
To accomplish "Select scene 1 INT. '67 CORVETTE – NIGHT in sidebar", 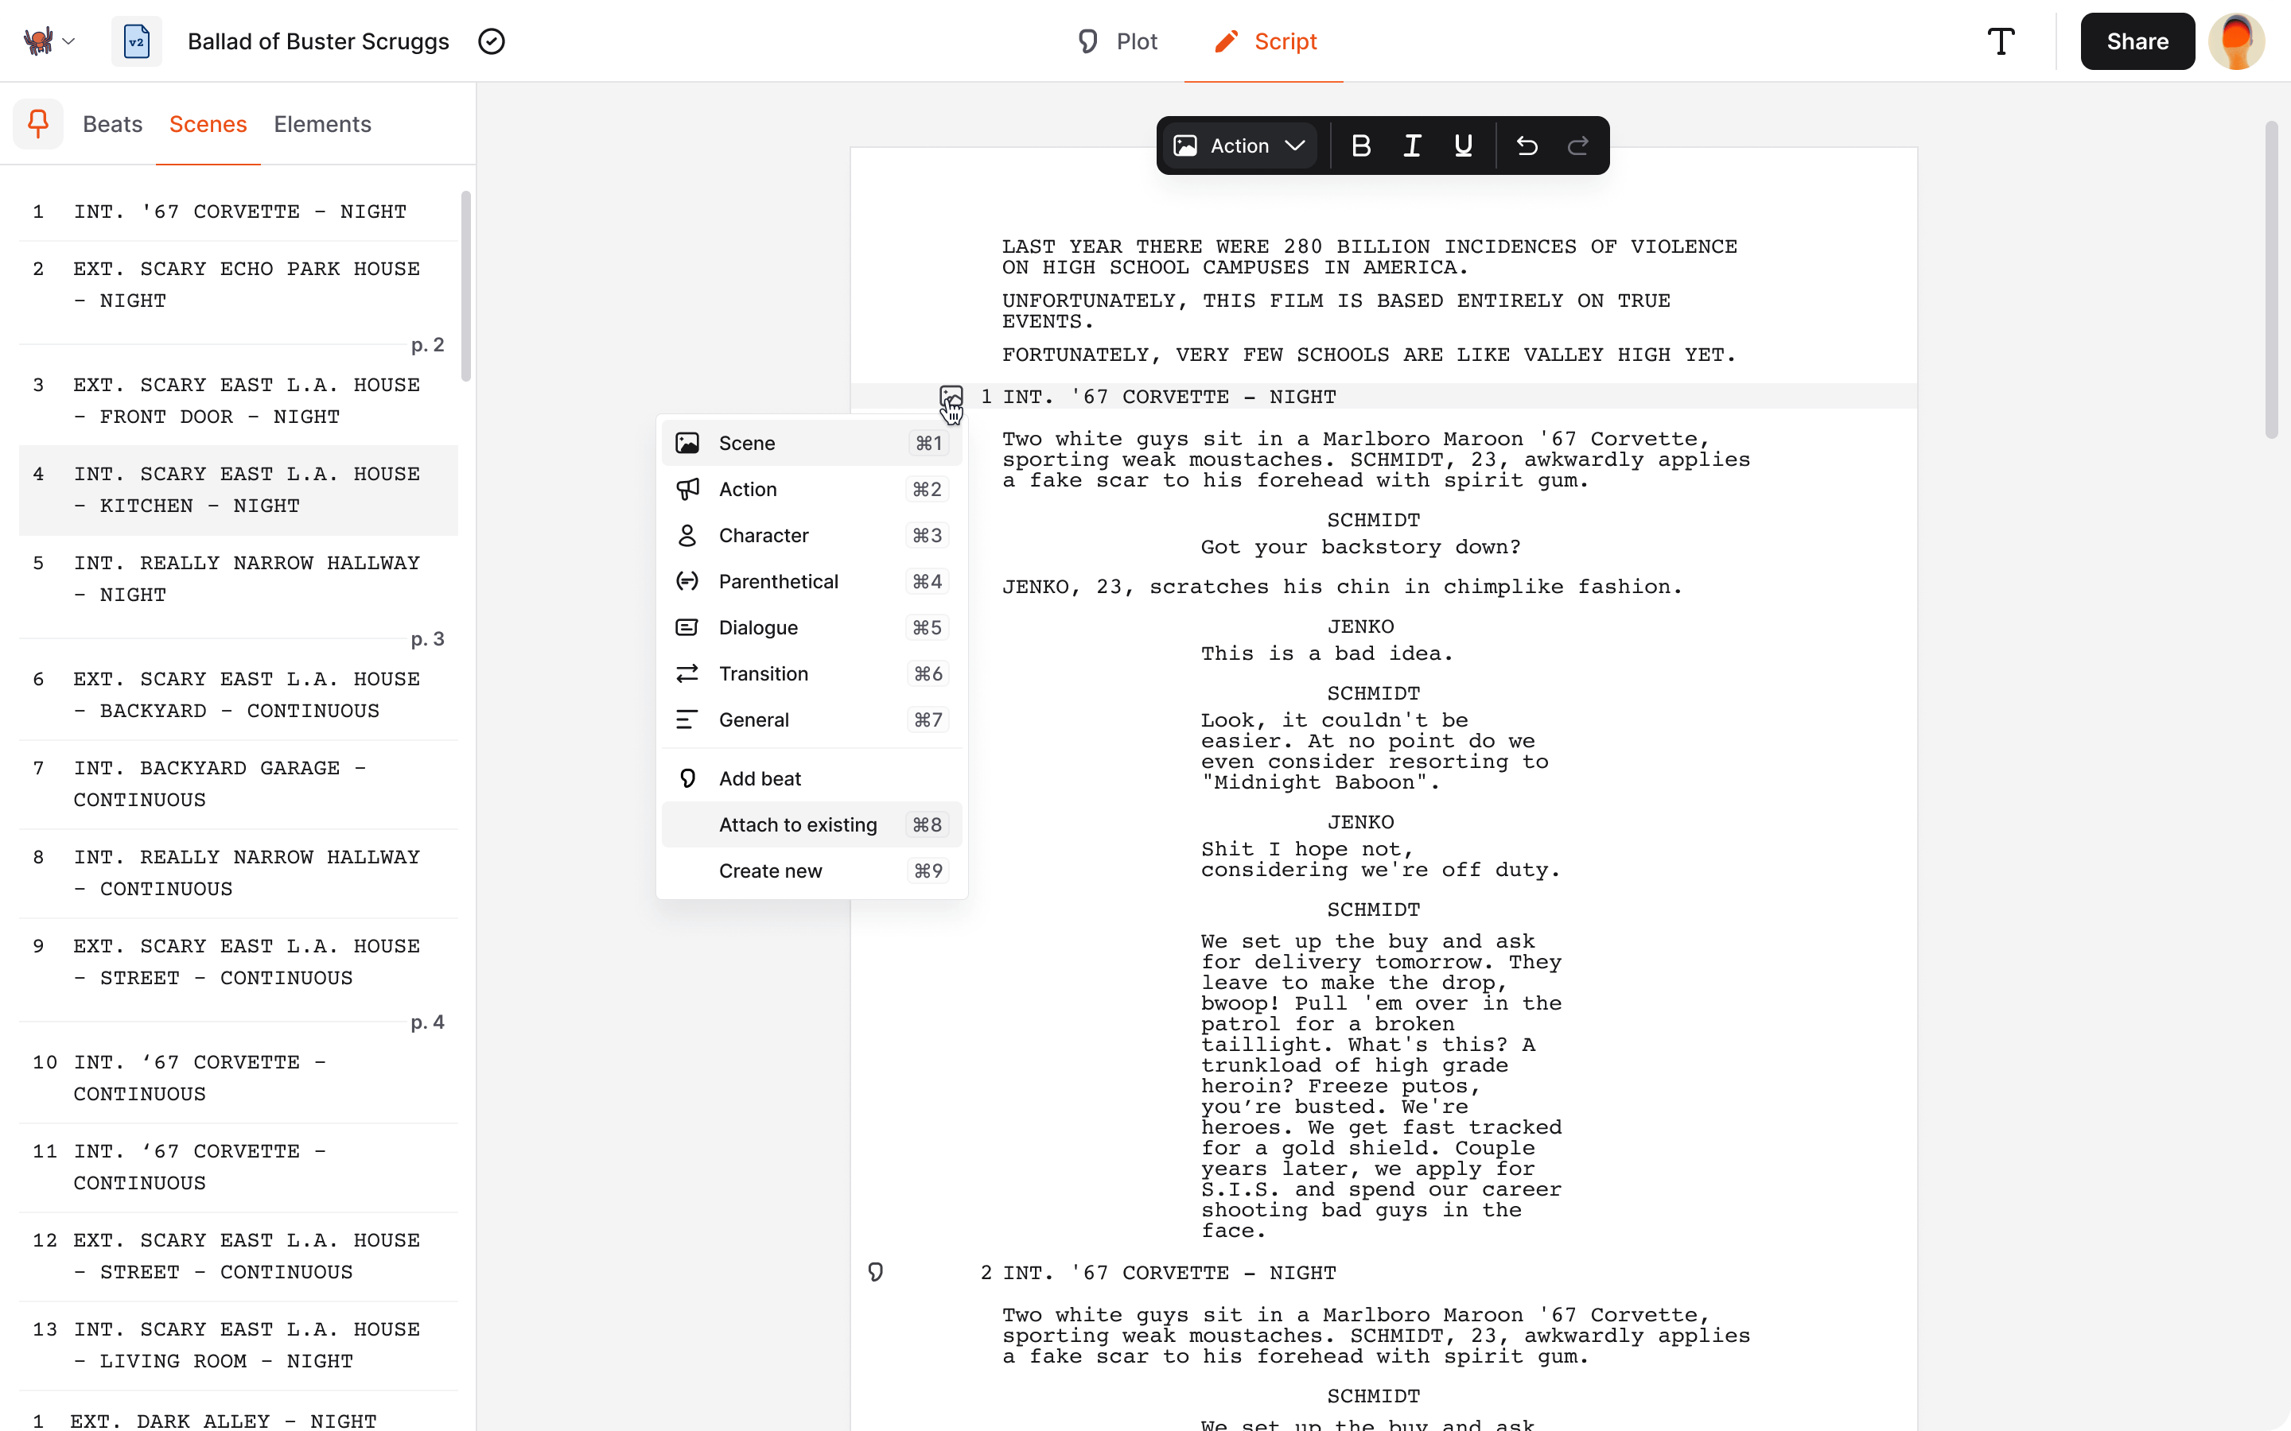I will pos(239,212).
